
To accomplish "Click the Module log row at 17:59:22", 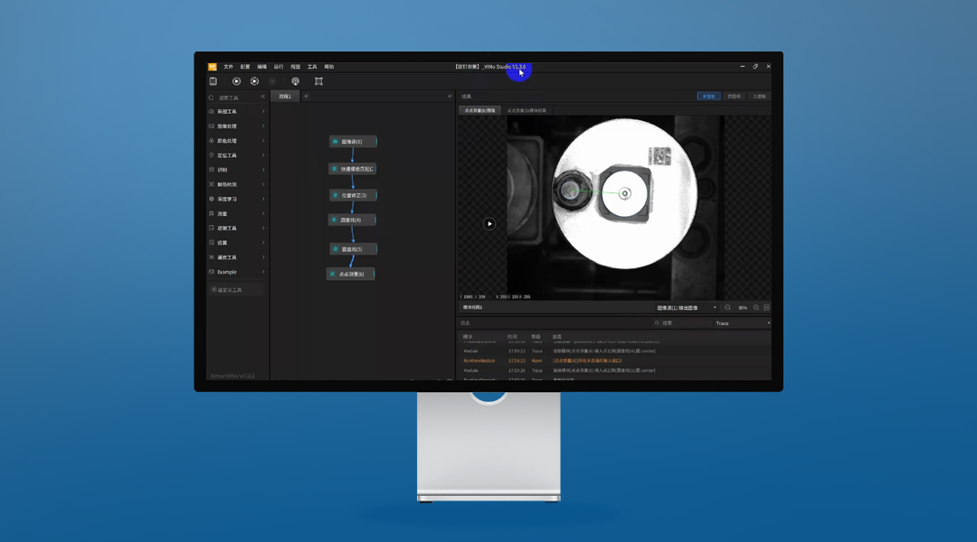I will click(x=614, y=351).
